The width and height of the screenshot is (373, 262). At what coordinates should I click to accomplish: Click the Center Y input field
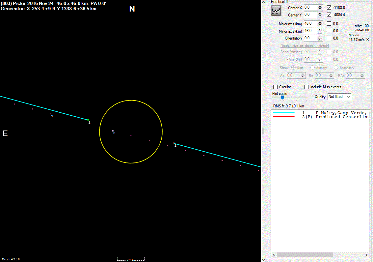[x=311, y=15]
